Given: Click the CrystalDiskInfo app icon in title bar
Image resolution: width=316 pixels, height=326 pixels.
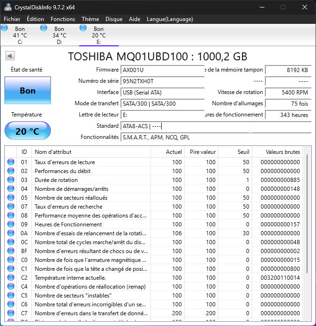Looking at the screenshot, I should [x=8, y=7].
